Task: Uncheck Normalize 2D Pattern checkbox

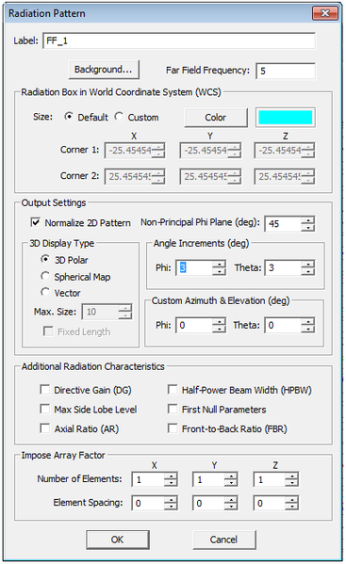Action: [x=35, y=222]
